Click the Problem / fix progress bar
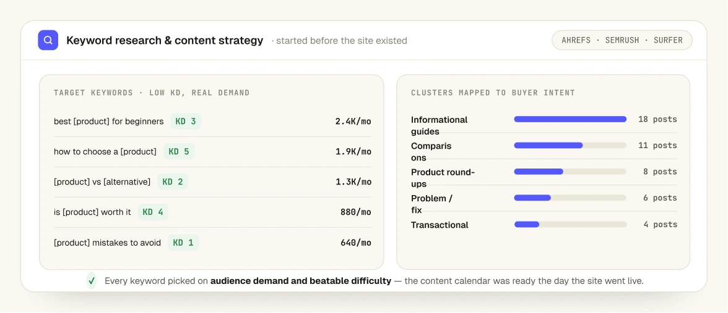Viewport: 728px width, 313px height. click(x=570, y=198)
